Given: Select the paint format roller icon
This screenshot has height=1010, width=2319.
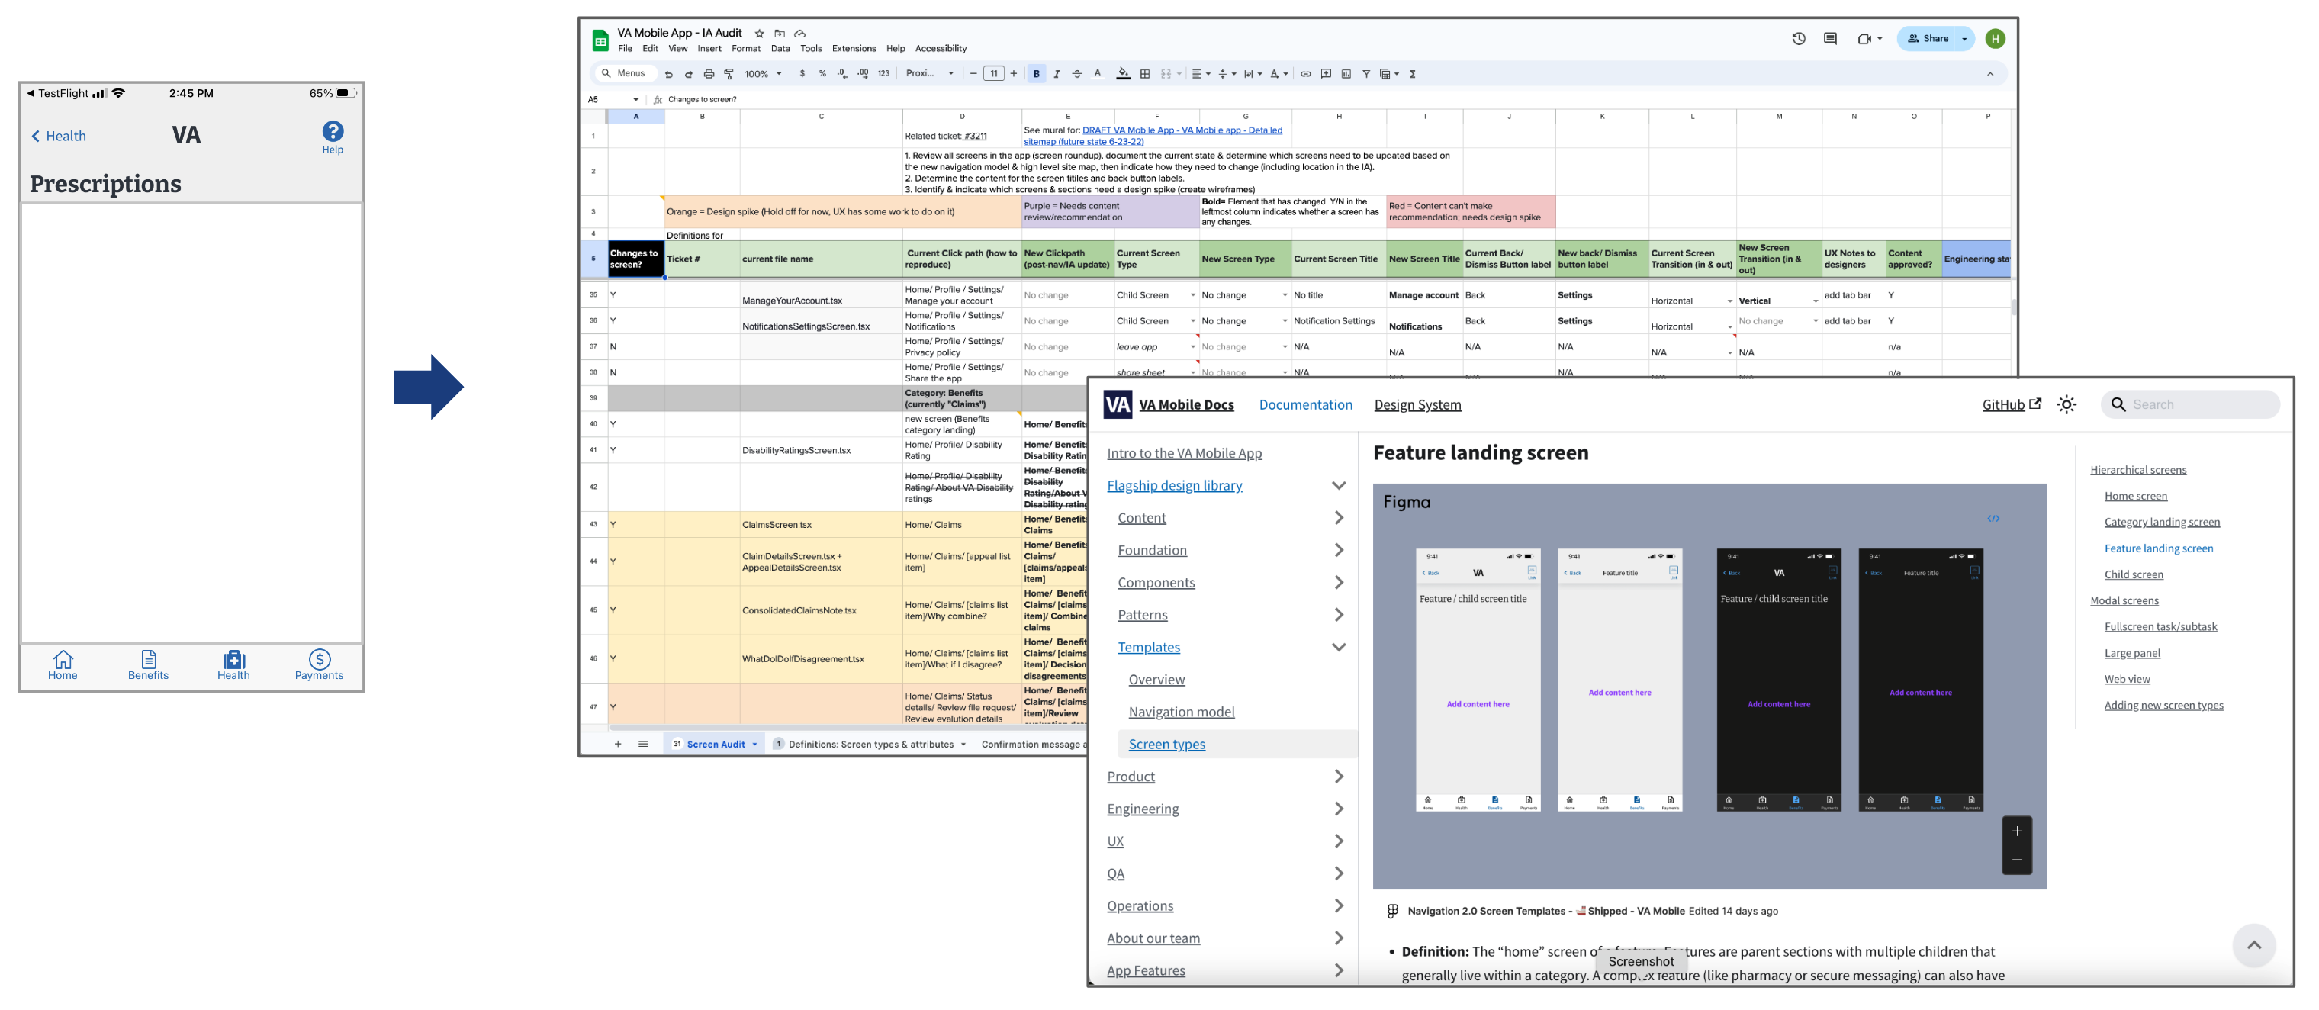Looking at the screenshot, I should click(x=729, y=74).
